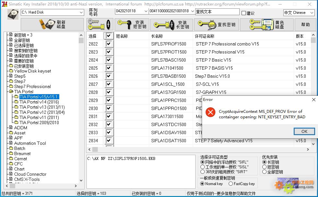Click the yellow disk button 黄色磁盘
The image size is (318, 197).
[267, 25]
